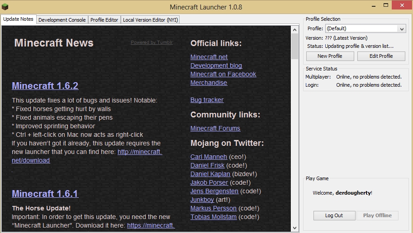
Task: Open the Profile Editor tab
Action: tap(104, 20)
